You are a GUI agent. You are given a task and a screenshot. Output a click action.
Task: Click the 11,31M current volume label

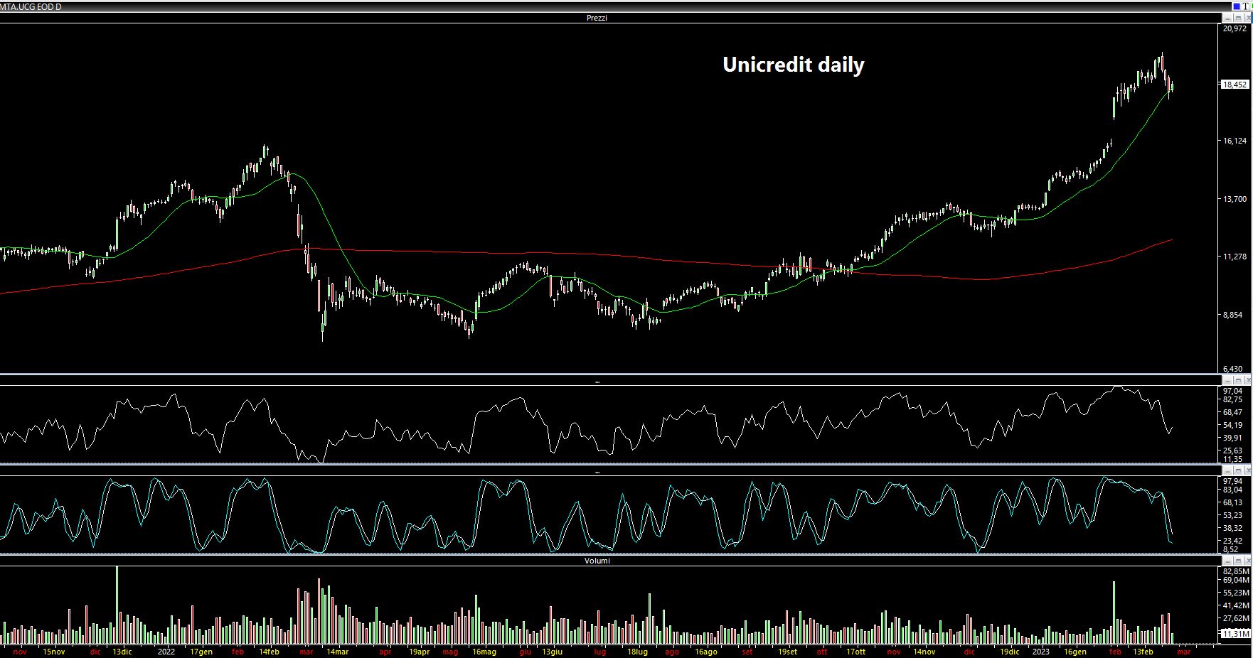[1235, 633]
